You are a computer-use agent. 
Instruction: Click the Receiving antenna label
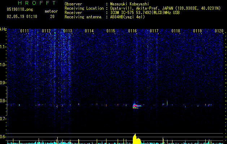pos(83,17)
